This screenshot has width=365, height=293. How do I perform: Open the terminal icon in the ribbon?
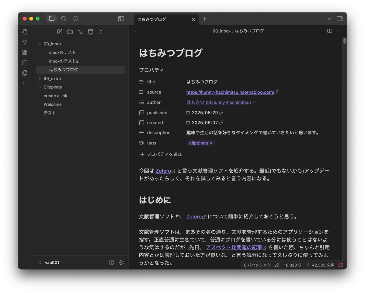pyautogui.click(x=25, y=83)
